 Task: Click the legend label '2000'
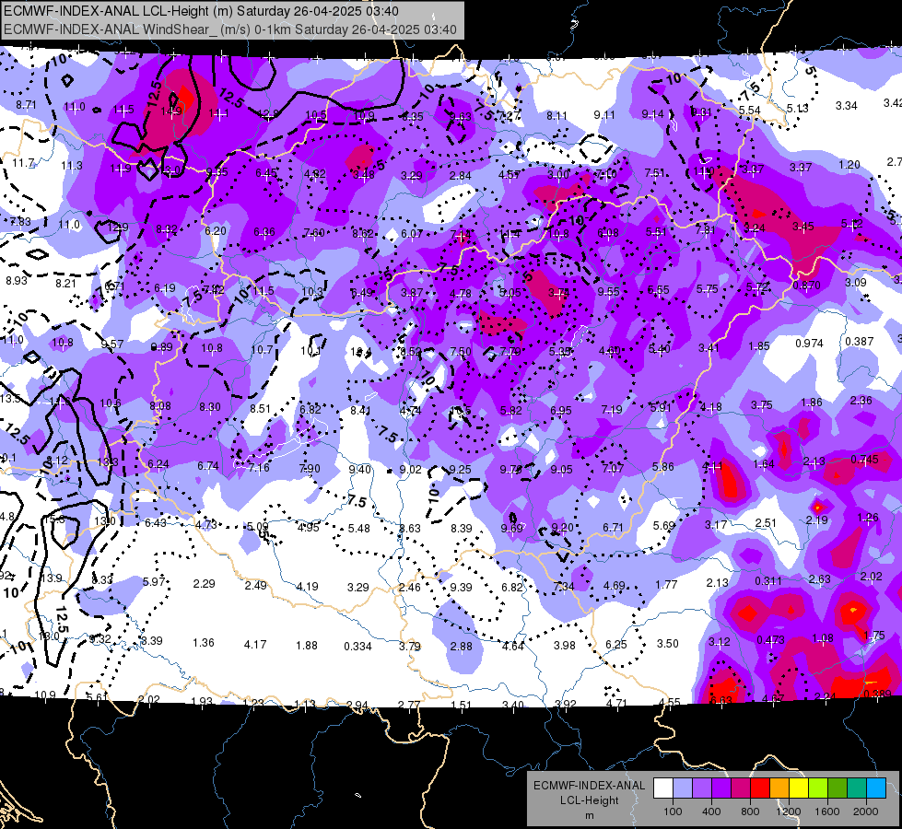pos(866,811)
